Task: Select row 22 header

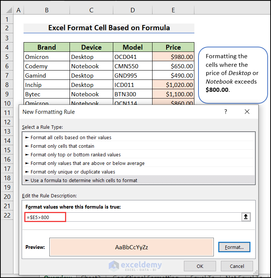Action: pyautogui.click(x=7, y=215)
